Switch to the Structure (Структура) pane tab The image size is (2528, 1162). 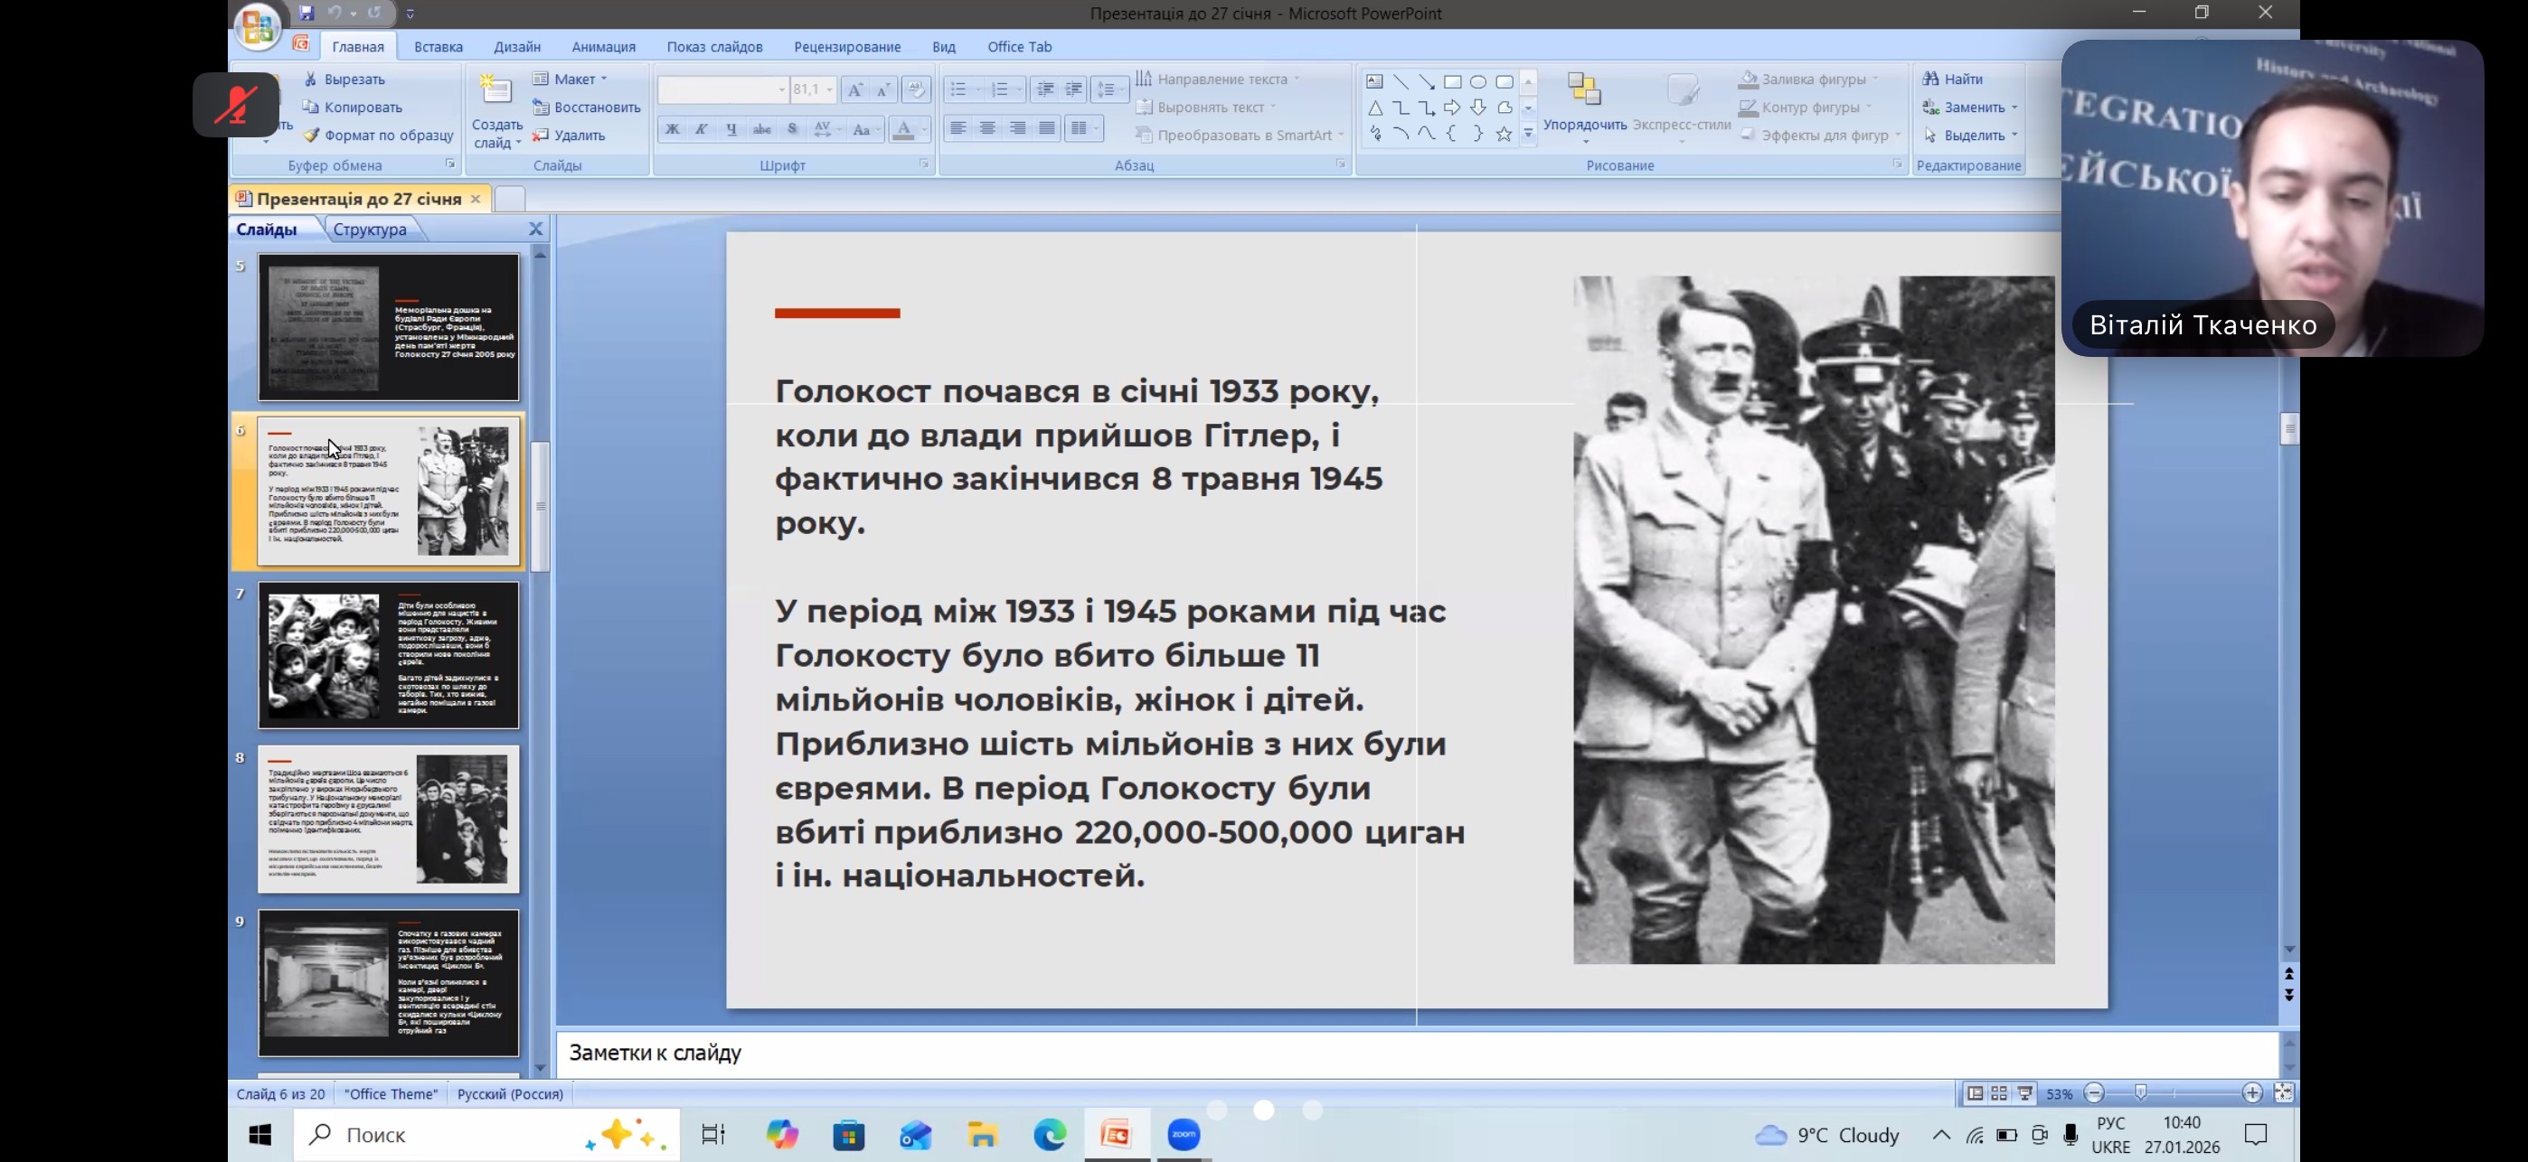pos(369,230)
